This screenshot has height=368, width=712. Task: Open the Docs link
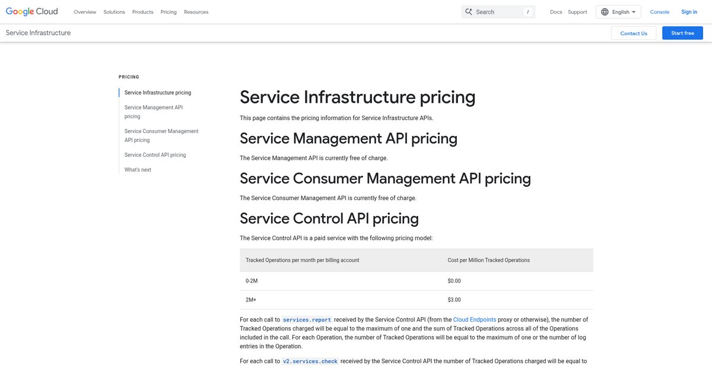556,12
